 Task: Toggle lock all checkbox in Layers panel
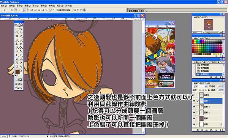click(x=209, y=90)
